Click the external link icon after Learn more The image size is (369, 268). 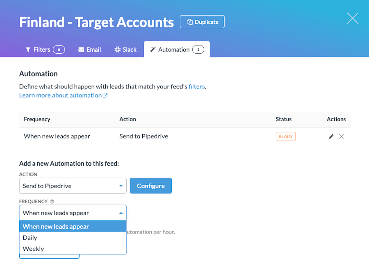[x=106, y=95]
